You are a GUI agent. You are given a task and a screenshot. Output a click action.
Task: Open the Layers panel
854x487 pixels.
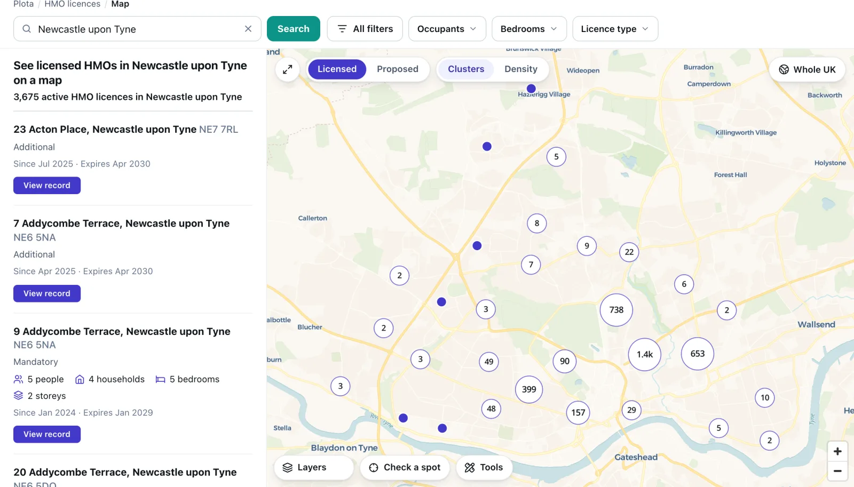click(x=314, y=467)
